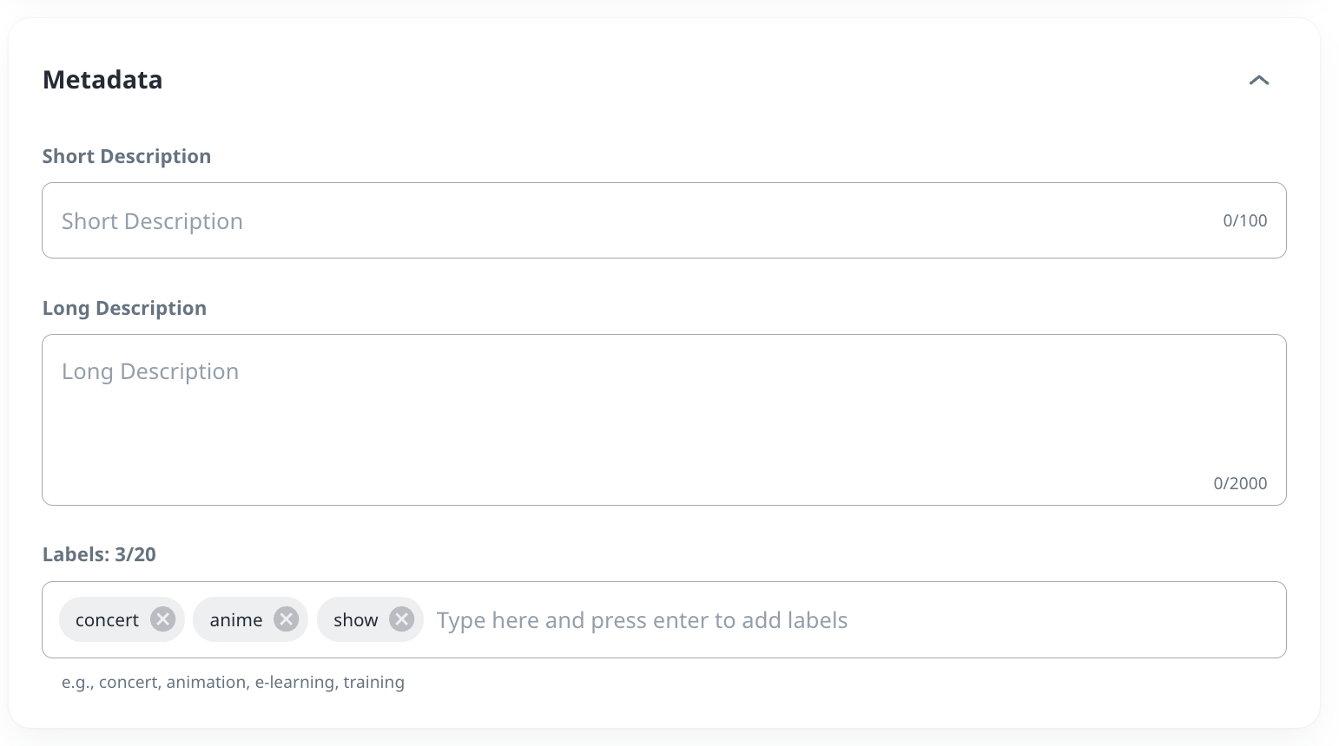Click the label examples hint text
Viewport: 1339px width, 746px height.
[233, 682]
